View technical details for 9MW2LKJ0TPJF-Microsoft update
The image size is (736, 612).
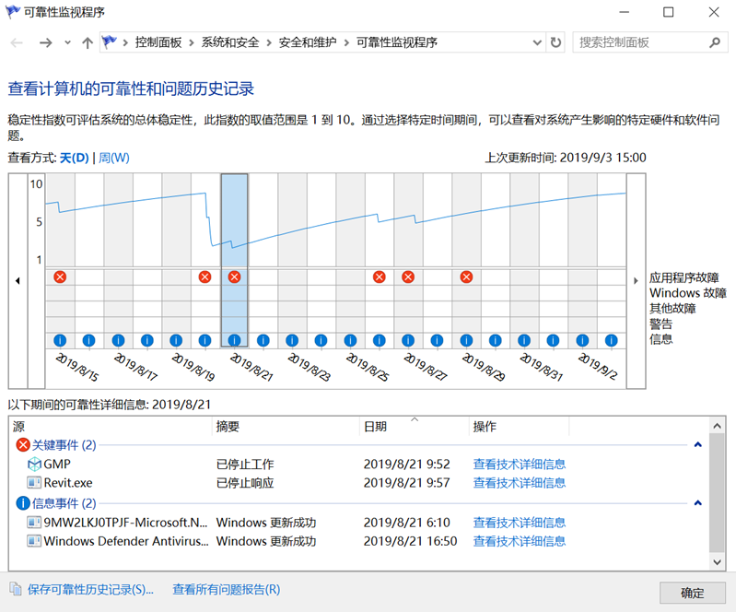pyautogui.click(x=520, y=523)
